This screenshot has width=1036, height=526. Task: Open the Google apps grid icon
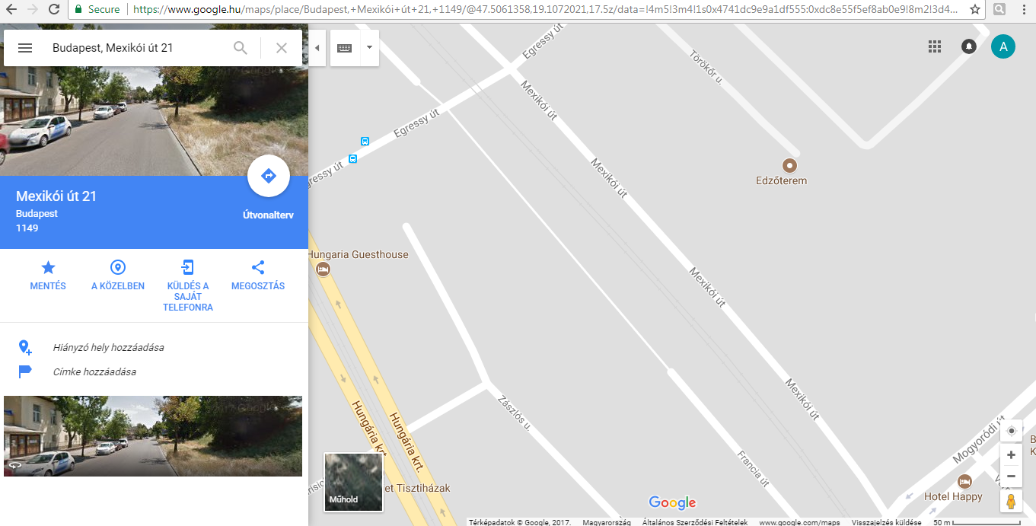pyautogui.click(x=935, y=46)
